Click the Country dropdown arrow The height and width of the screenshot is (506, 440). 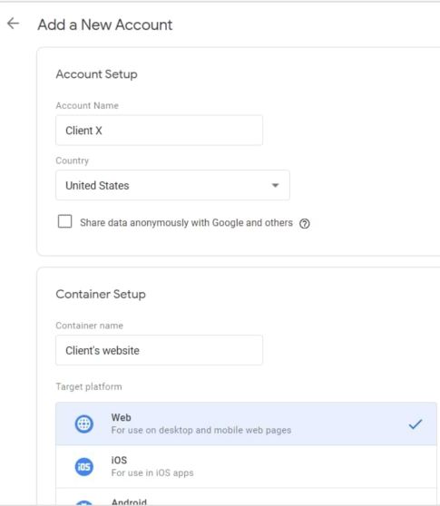point(275,185)
